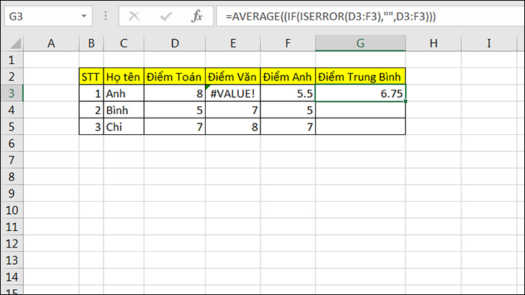Select row 7 header
525x295 pixels.
12,160
